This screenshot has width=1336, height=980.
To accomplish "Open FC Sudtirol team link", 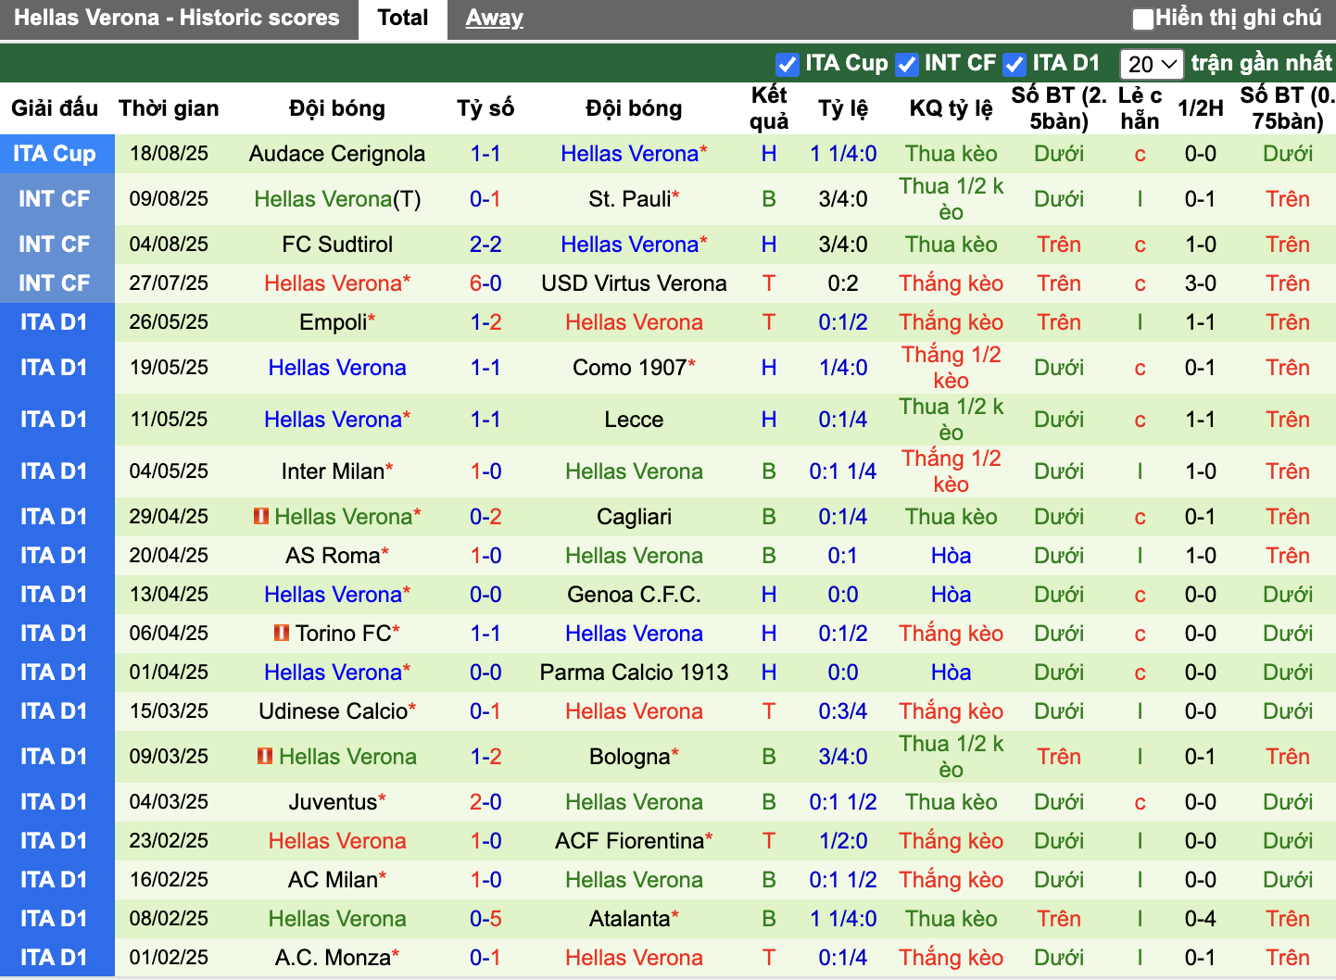I will point(337,245).
